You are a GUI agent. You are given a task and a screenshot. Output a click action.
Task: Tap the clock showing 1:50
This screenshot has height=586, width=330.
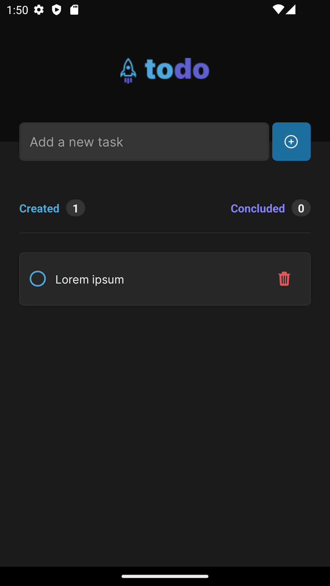17,10
